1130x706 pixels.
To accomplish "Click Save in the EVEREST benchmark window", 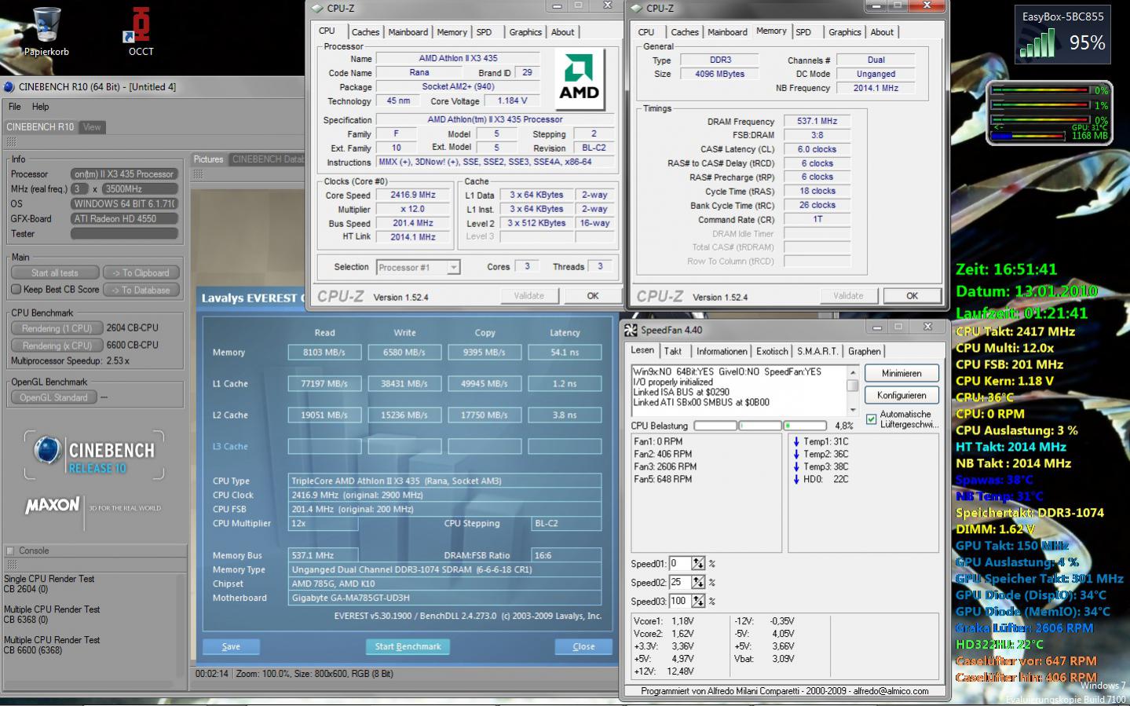I will point(232,646).
